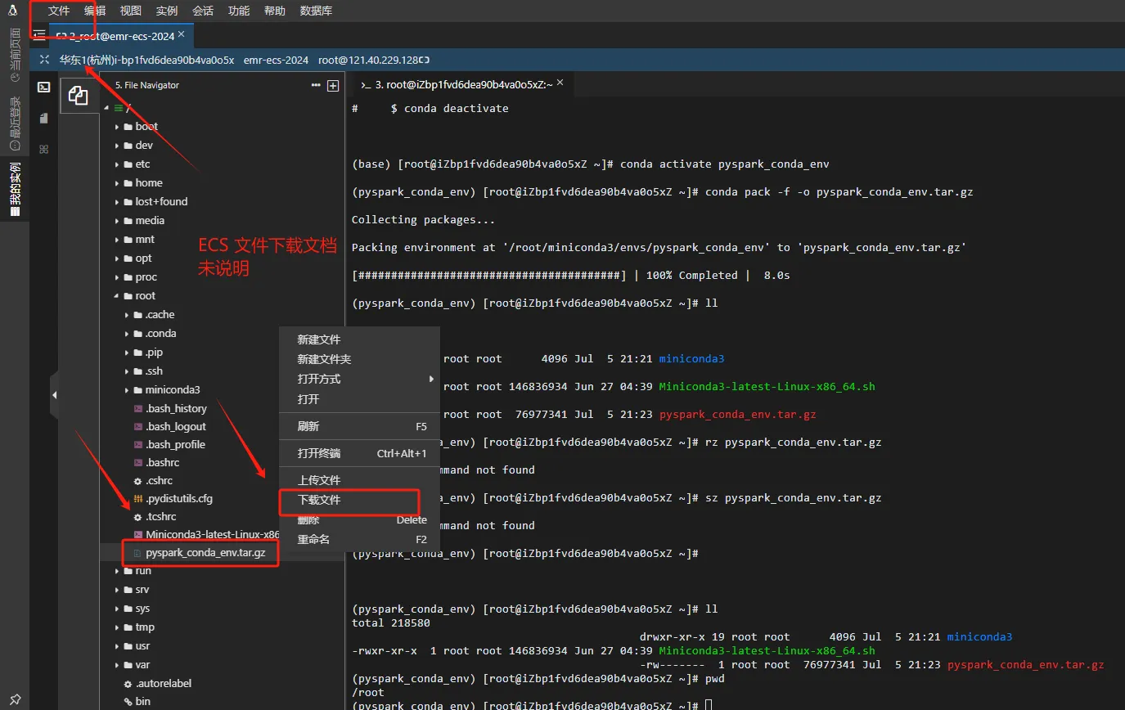Choose 上传文件 from context menu

click(x=359, y=480)
